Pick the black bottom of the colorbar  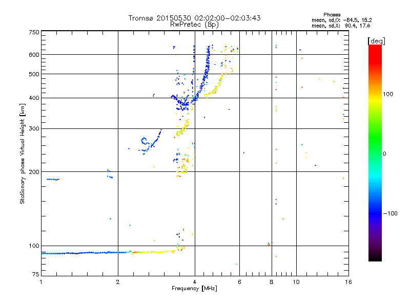click(375, 257)
